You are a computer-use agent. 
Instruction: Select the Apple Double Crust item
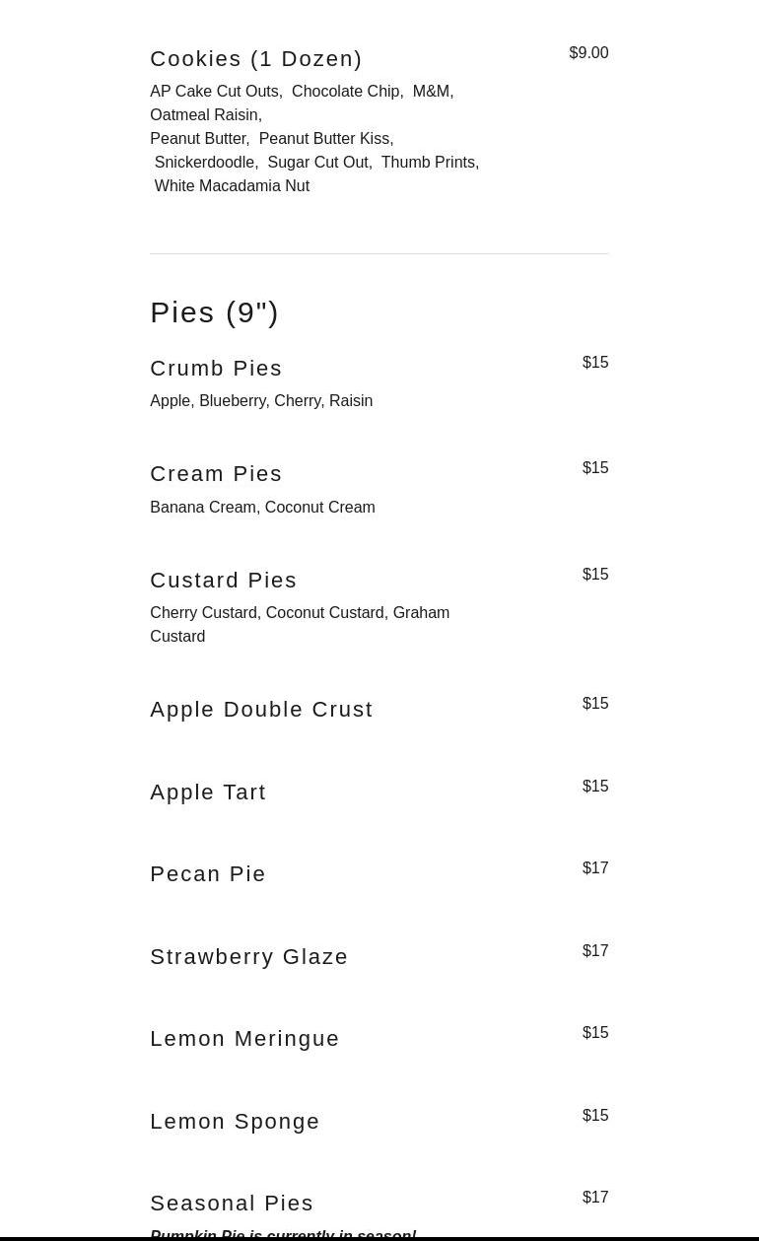point(261,710)
